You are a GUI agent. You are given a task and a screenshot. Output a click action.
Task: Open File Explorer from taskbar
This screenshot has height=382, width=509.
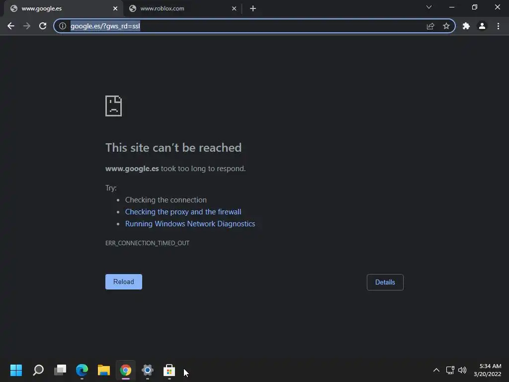104,370
